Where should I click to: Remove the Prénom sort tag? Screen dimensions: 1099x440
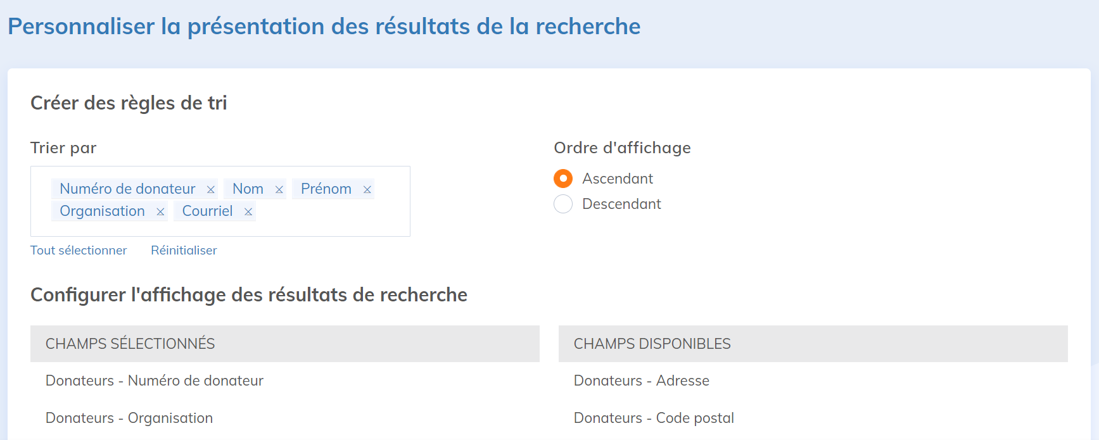(367, 189)
